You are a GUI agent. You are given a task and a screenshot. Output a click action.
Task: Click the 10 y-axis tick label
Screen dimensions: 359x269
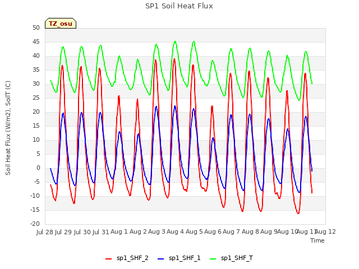[x=36, y=140]
